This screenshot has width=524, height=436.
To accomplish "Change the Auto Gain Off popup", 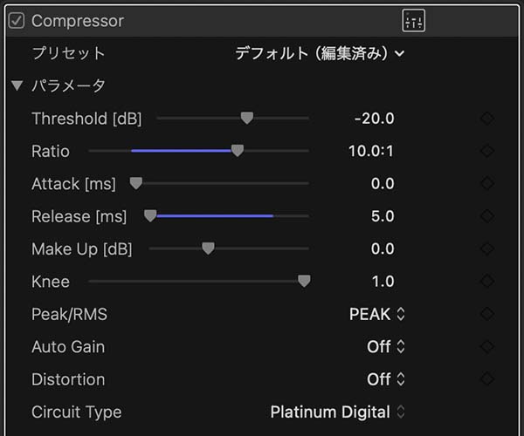I will (x=386, y=346).
